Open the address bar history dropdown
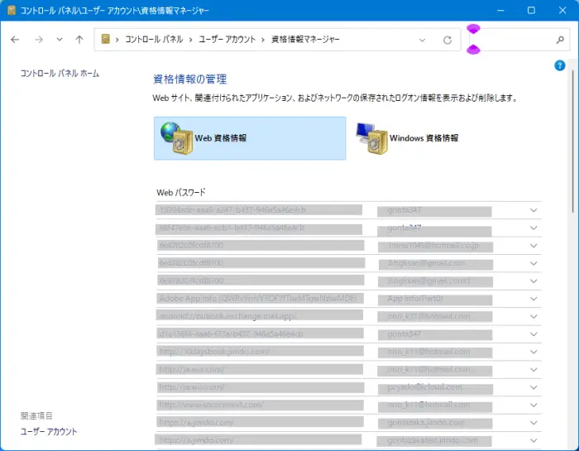Screen dimensions: 579x451 click(x=422, y=40)
